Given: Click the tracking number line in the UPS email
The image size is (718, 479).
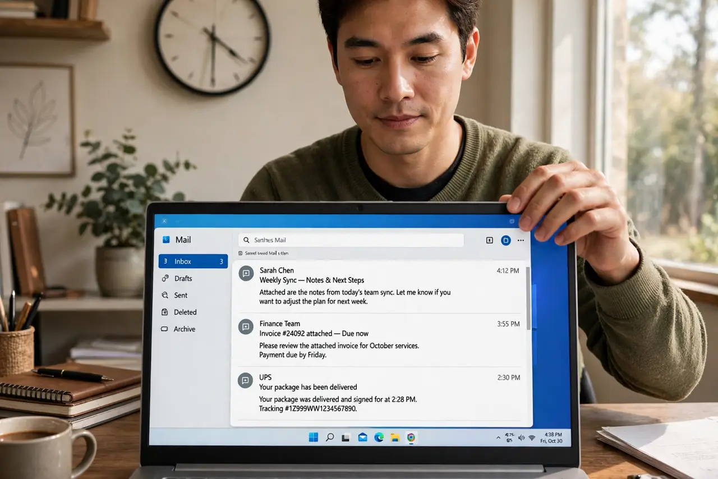Looking at the screenshot, I should (308, 409).
